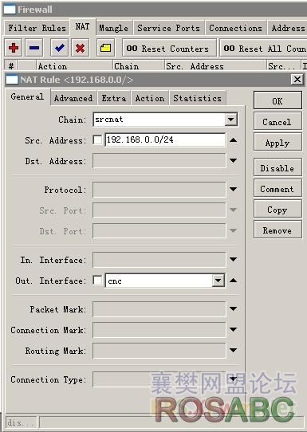Click the Chain field showing srcnat
Screen dimensions: 307x432
tap(159, 120)
